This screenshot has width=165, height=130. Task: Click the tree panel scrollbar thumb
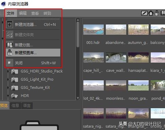(78, 35)
